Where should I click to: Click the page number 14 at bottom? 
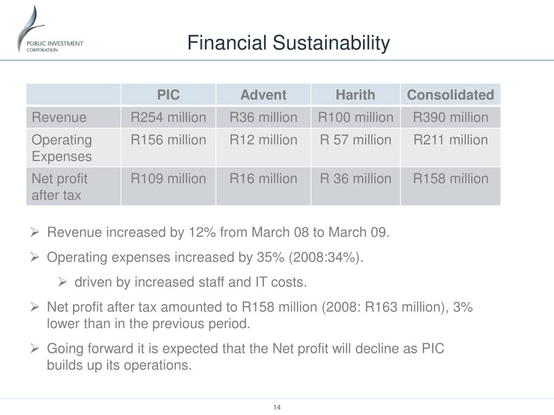click(x=277, y=407)
